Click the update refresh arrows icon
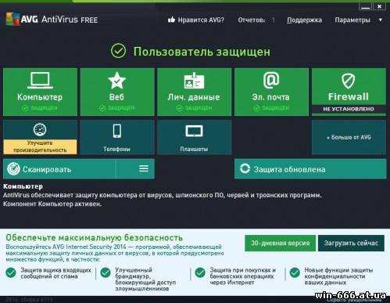The image size is (390, 303). [245, 168]
